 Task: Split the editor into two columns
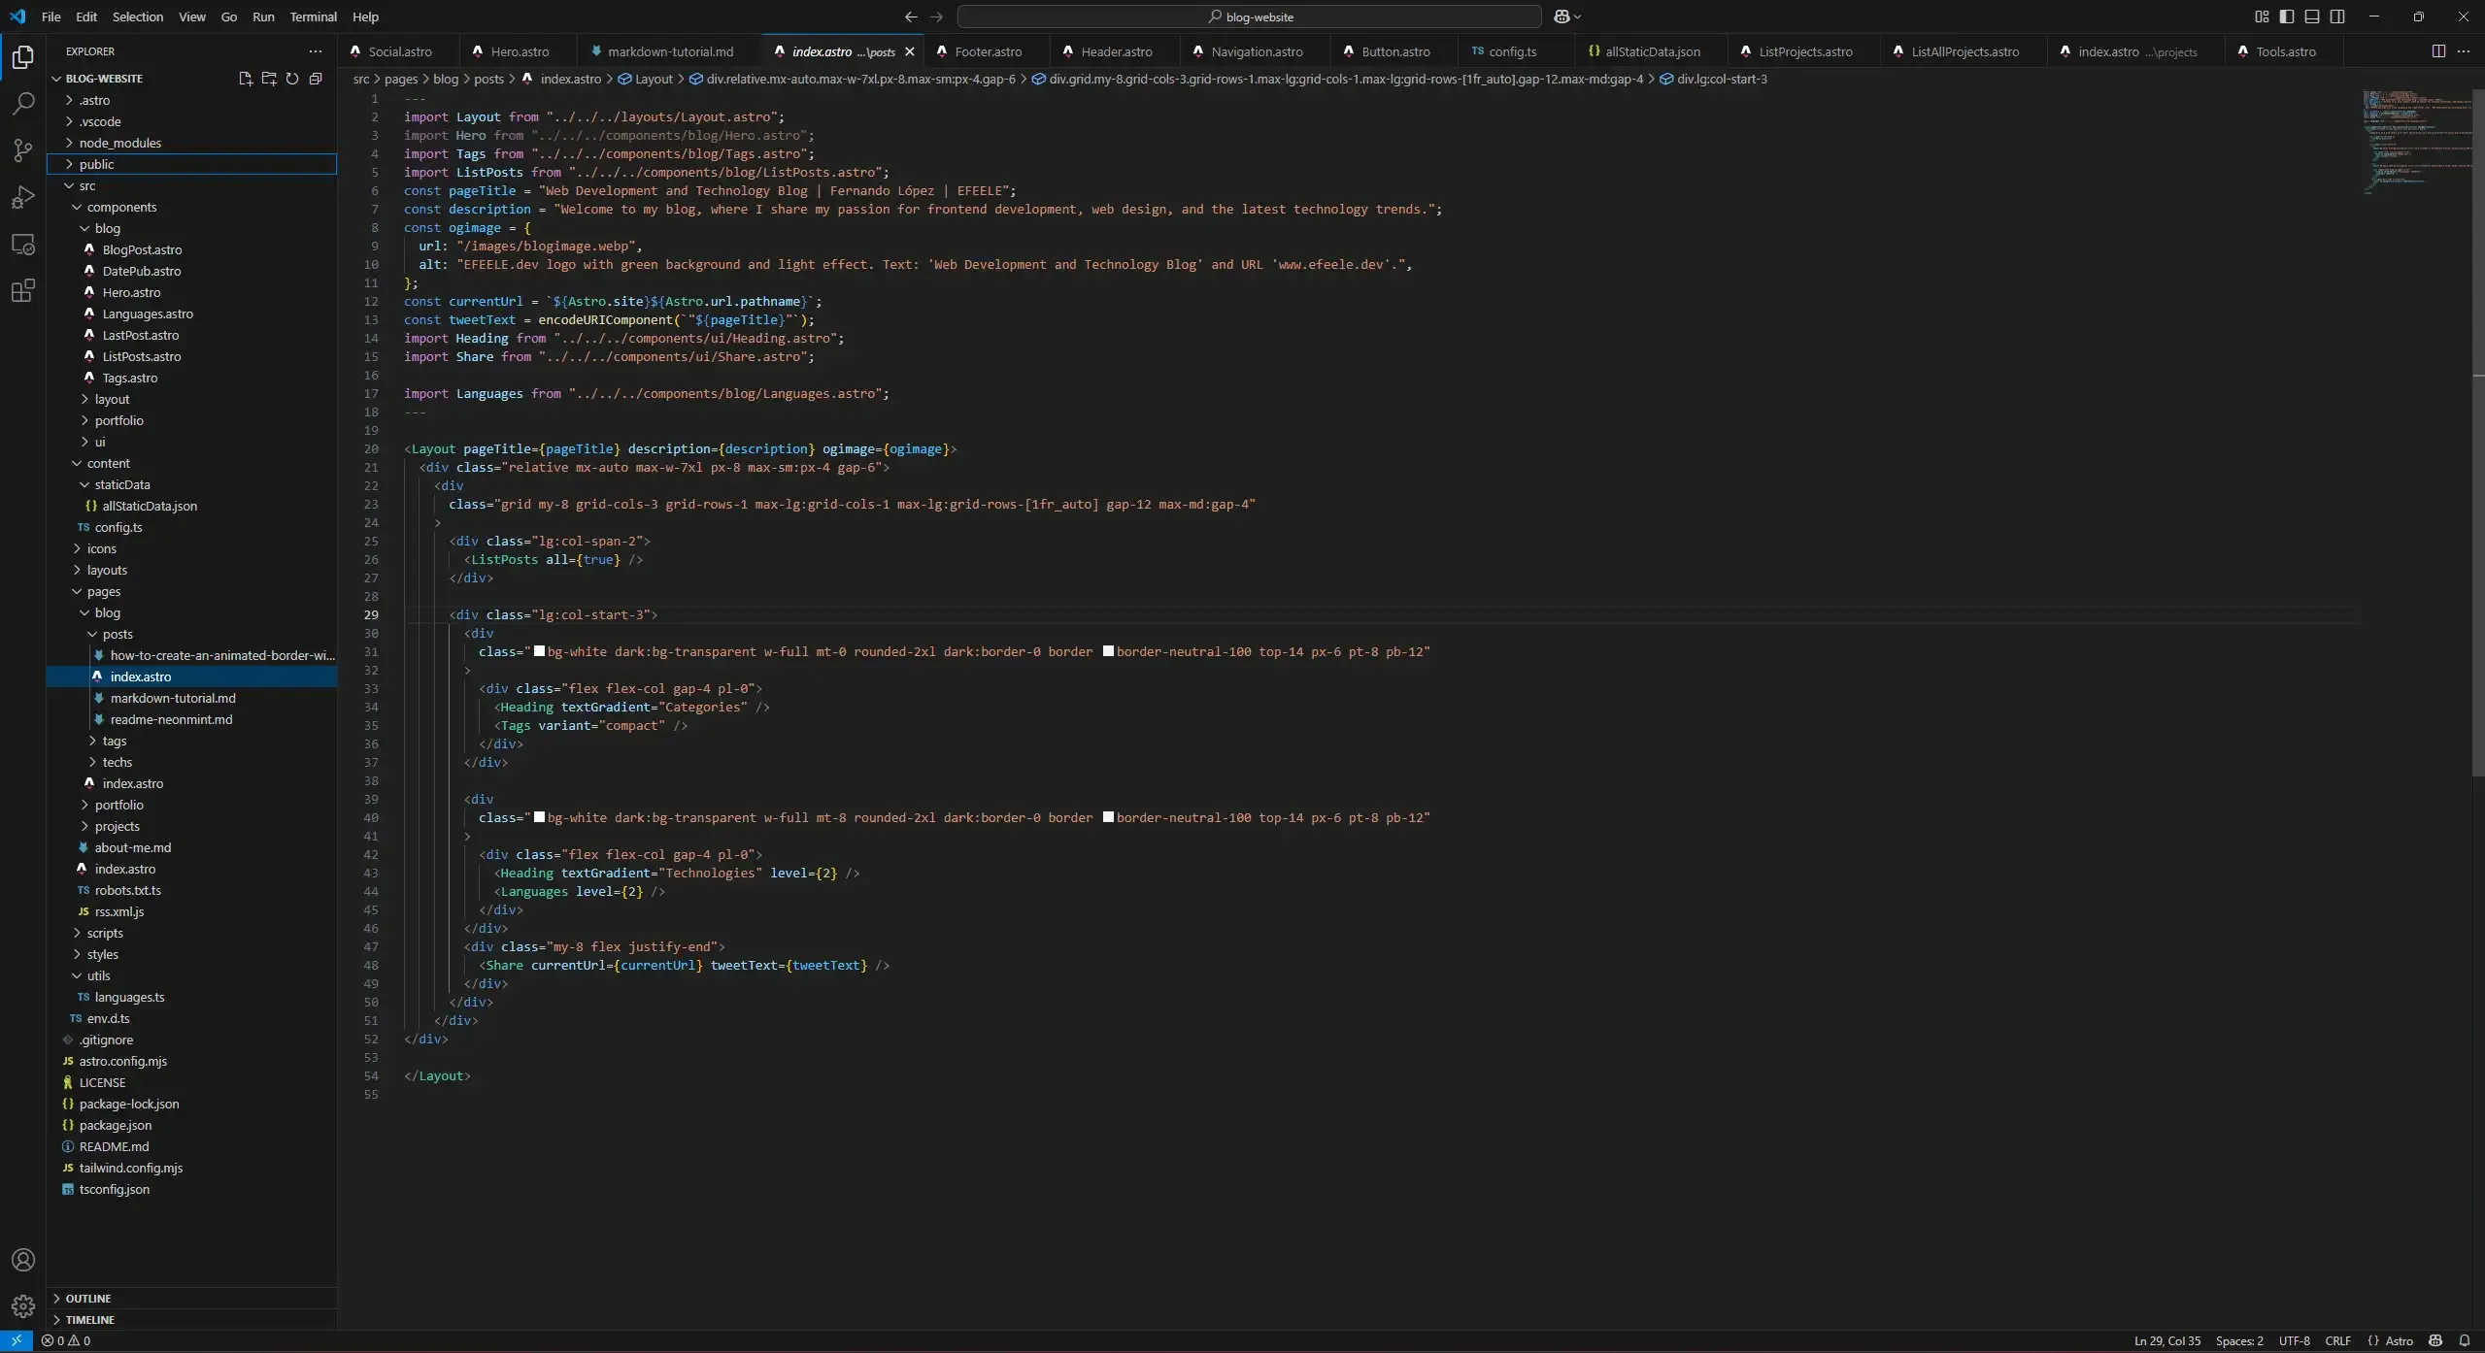2436,50
